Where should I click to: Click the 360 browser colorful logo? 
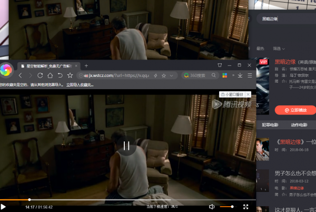[6, 70]
